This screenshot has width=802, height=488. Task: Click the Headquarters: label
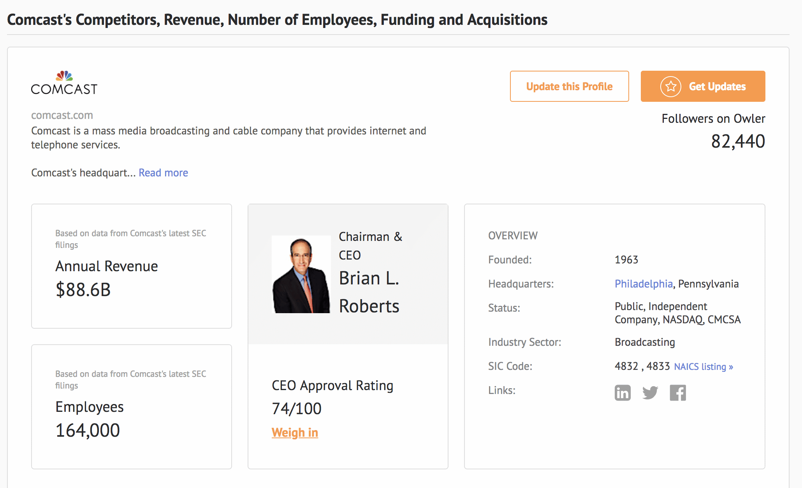coord(521,284)
